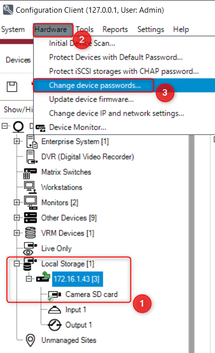Click the save floppy disk icon

pos(12,87)
